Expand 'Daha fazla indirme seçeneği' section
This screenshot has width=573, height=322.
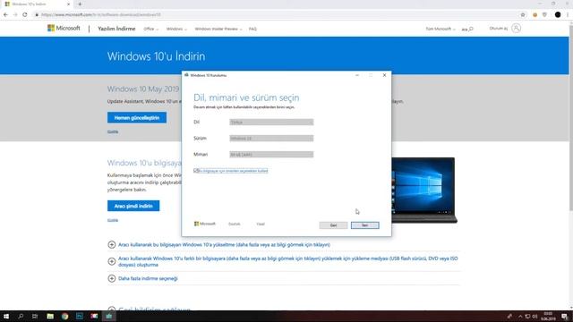pyautogui.click(x=148, y=278)
